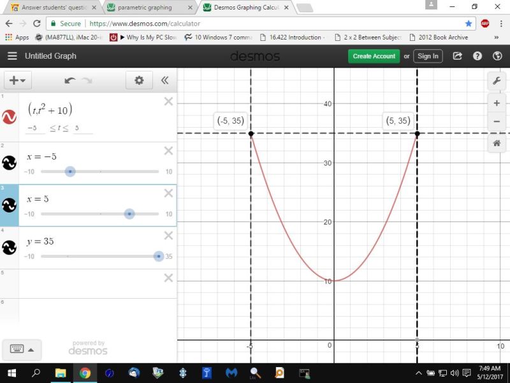Open 10 Windows 7 commands bookmark
Viewport: 510px width, 383px height.
tap(218, 38)
